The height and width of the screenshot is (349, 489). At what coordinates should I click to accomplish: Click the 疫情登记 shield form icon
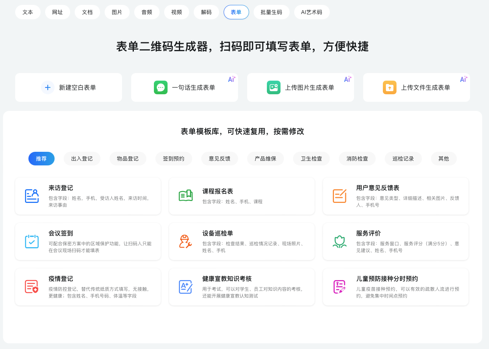[x=32, y=287]
